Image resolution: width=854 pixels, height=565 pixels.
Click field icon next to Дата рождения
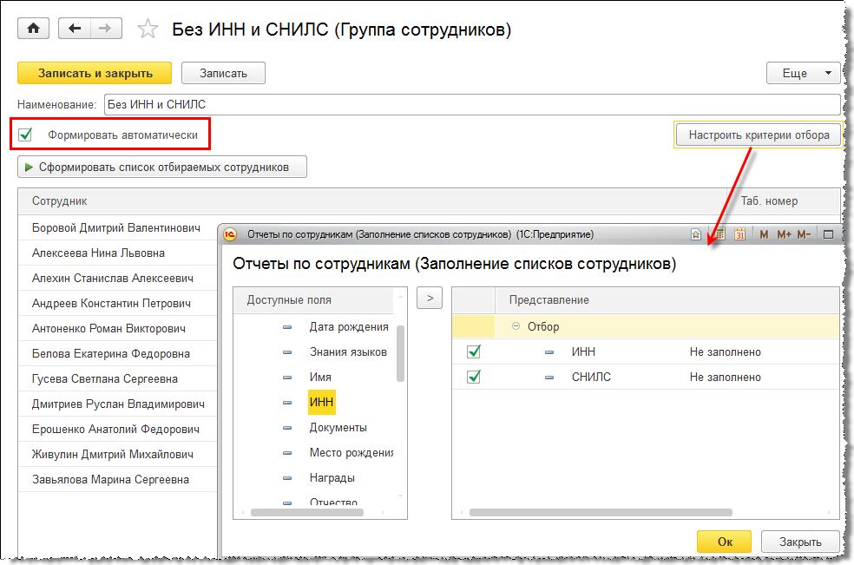tap(287, 327)
